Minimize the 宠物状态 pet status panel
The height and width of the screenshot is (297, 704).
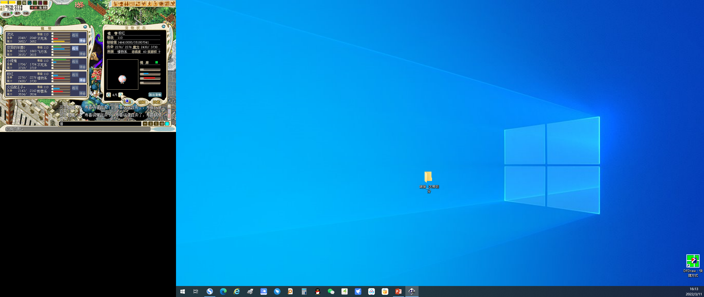[x=163, y=26]
